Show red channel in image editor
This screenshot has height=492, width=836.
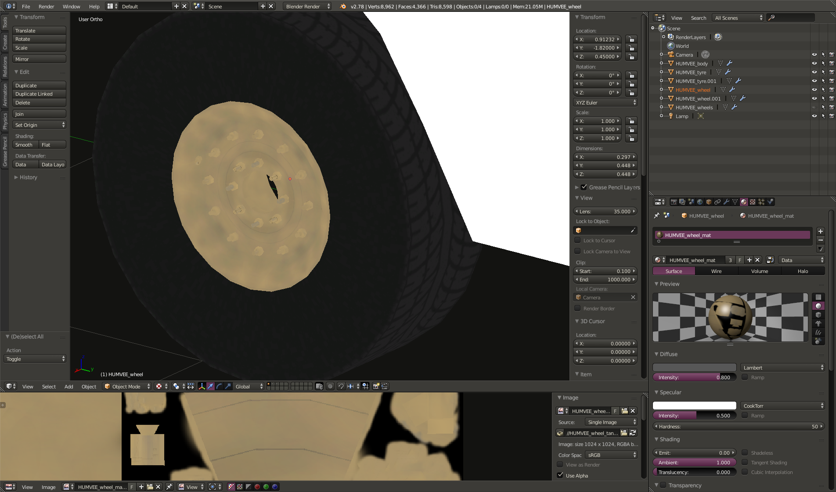click(x=257, y=487)
